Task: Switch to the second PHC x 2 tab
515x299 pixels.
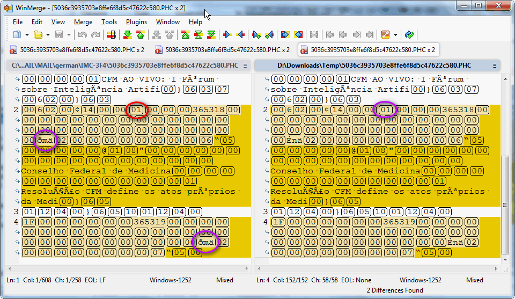Action: (x=222, y=49)
